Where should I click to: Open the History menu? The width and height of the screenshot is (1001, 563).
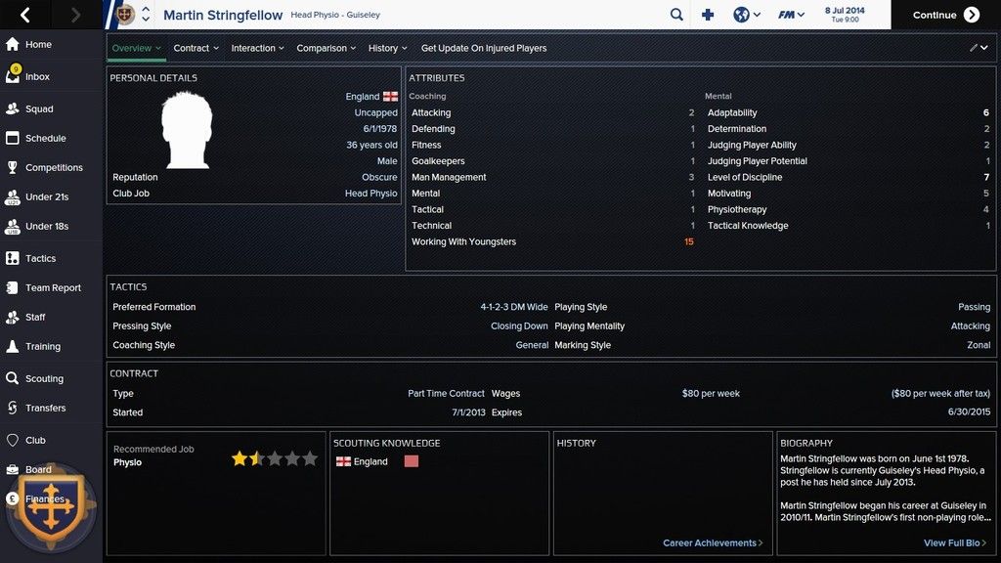click(x=388, y=48)
